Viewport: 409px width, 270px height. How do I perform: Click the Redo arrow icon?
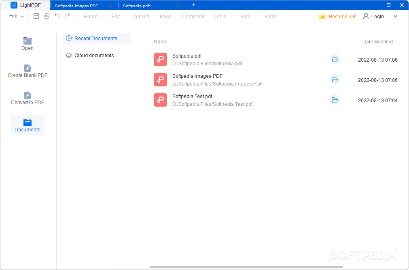[x=67, y=16]
